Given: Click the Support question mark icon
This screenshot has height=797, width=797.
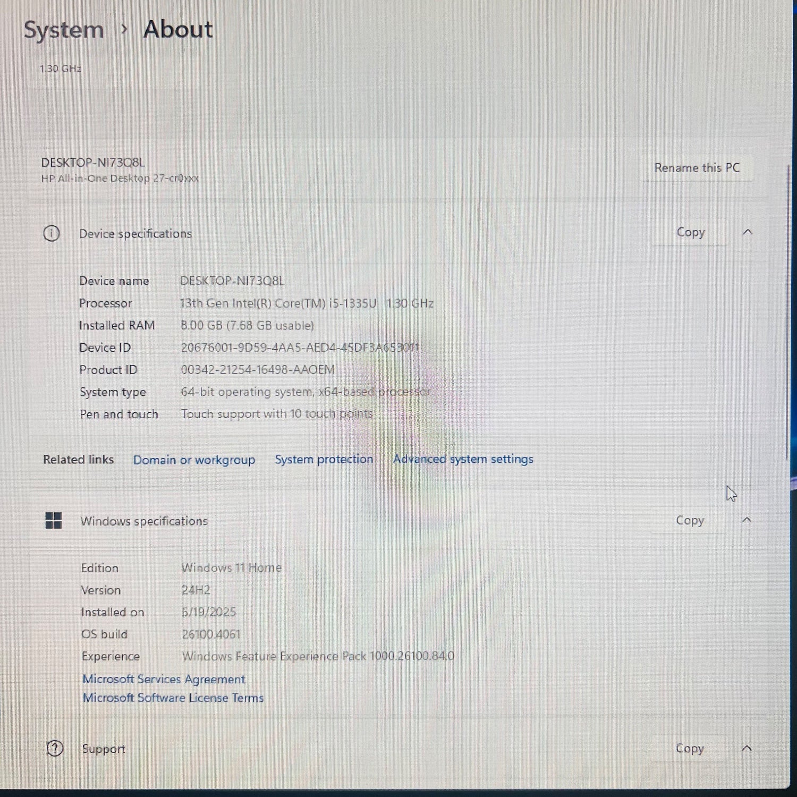Looking at the screenshot, I should coord(54,748).
